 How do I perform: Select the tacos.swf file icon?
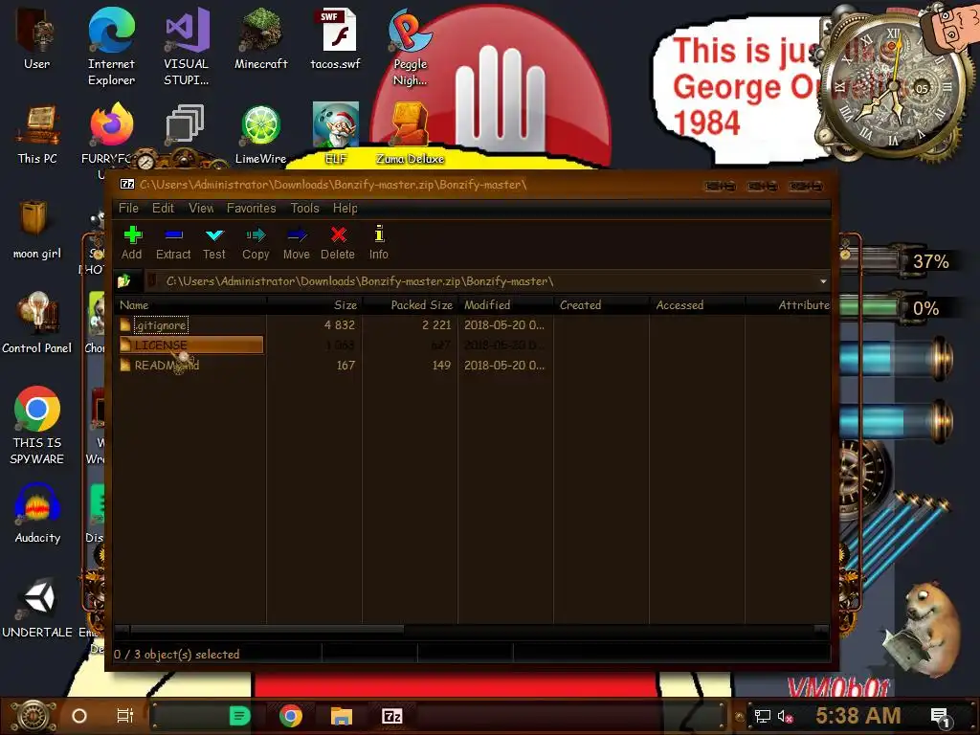coord(336,38)
